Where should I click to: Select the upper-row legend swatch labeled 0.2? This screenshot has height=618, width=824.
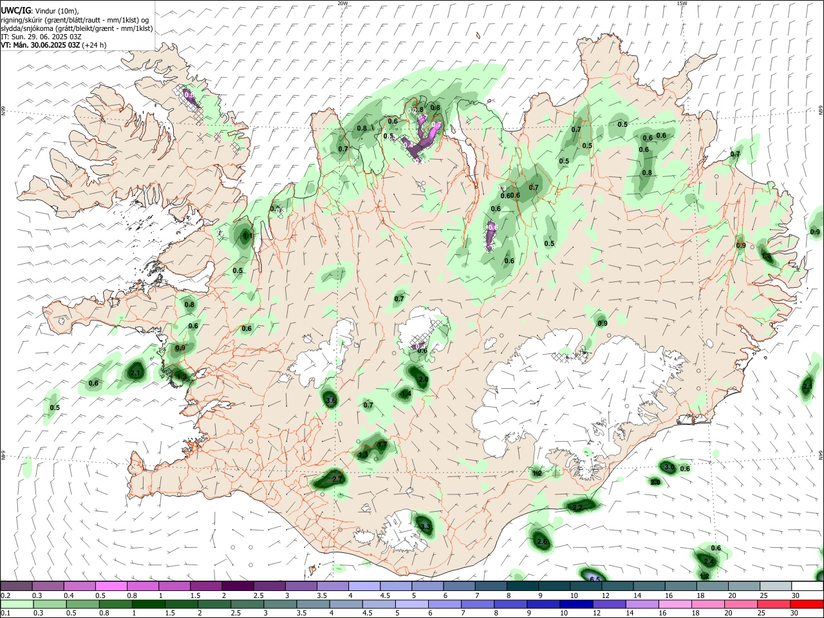16,586
